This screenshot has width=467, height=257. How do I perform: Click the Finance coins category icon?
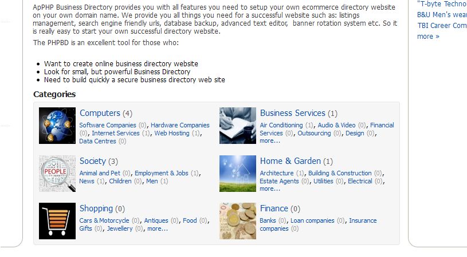(238, 221)
